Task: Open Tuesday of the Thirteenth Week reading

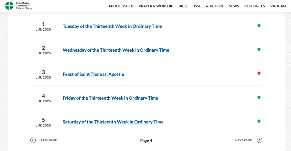Action: point(112,26)
